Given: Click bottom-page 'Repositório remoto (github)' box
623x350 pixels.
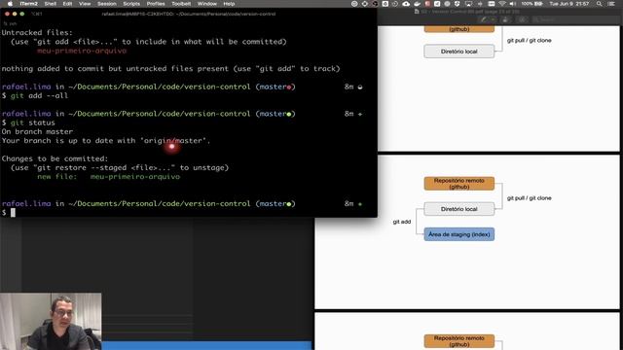Looking at the screenshot, I should pos(458,341).
